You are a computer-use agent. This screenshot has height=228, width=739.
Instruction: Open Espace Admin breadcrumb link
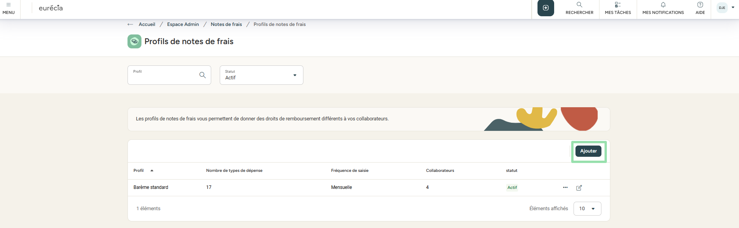(183, 24)
